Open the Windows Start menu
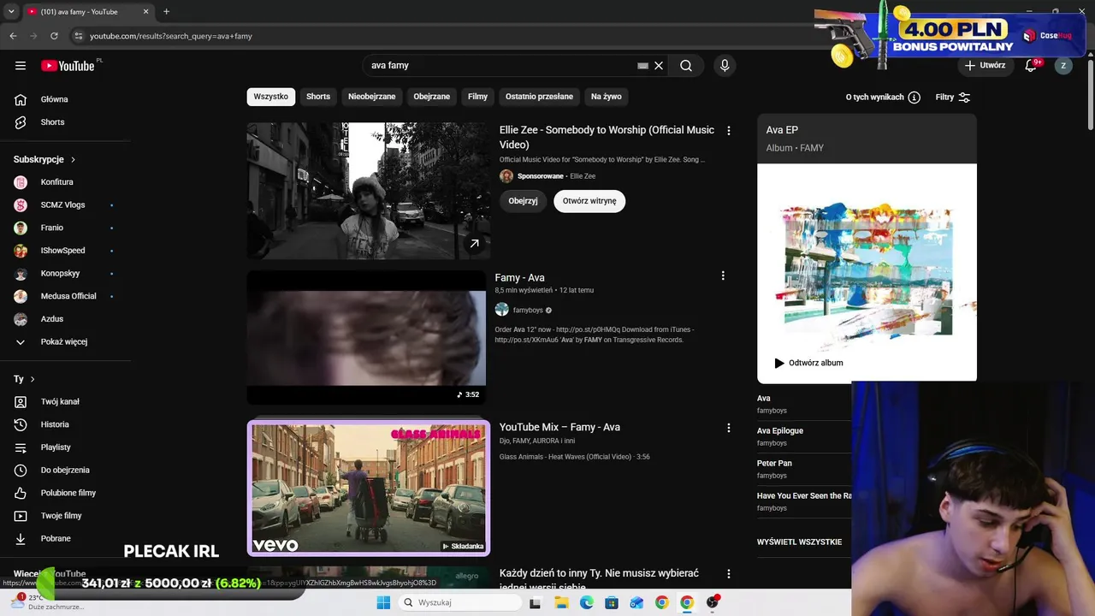1095x616 pixels. [x=383, y=602]
